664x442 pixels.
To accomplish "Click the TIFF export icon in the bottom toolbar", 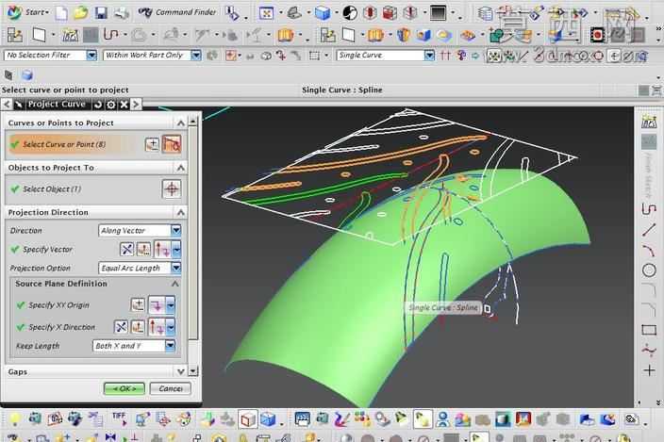I will click(x=120, y=418).
